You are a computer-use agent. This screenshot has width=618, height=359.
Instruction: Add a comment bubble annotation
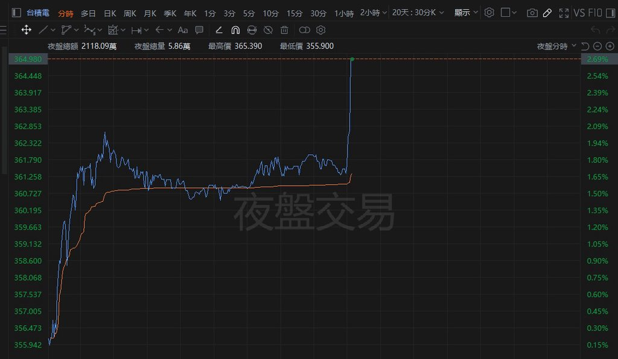pyautogui.click(x=199, y=30)
